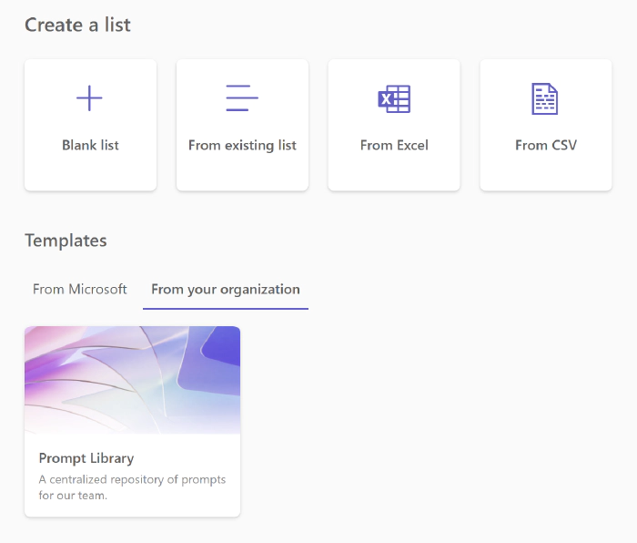Click empty area of From Excel card
The height and width of the screenshot is (543, 637).
[x=394, y=173]
